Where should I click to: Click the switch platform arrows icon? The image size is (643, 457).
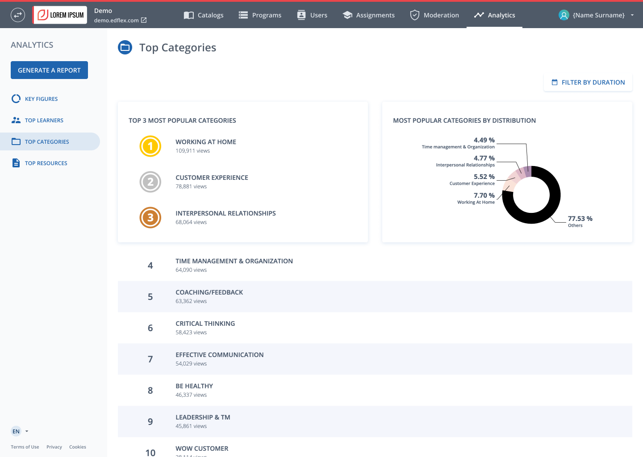point(18,15)
